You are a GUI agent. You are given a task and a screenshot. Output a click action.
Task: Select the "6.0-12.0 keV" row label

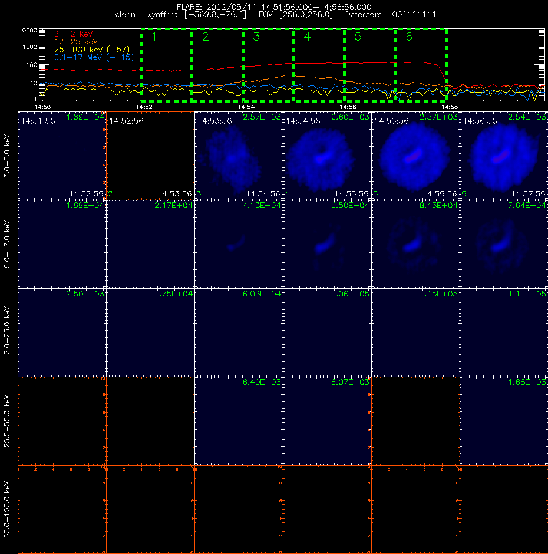[x=7, y=244]
